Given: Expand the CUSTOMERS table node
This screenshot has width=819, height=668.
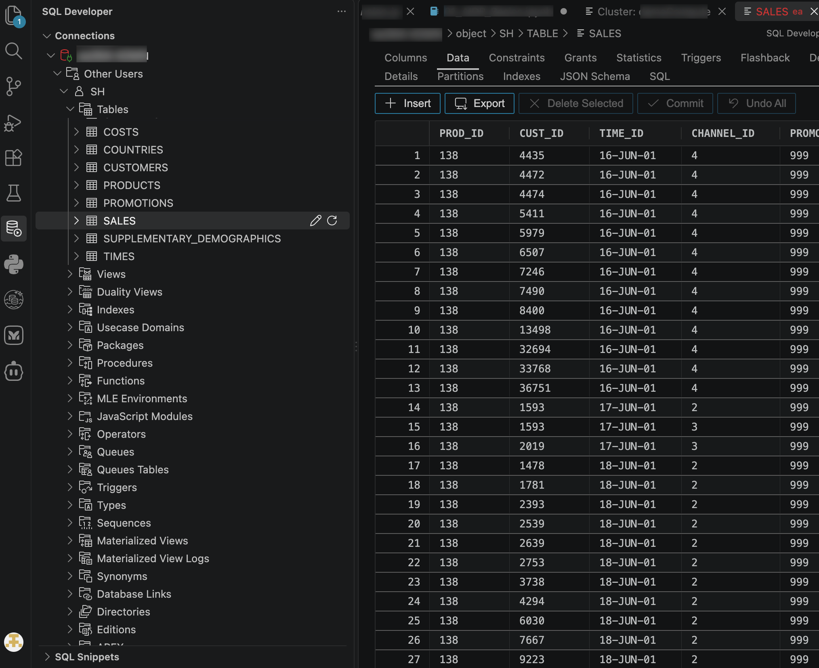Looking at the screenshot, I should (x=77, y=167).
